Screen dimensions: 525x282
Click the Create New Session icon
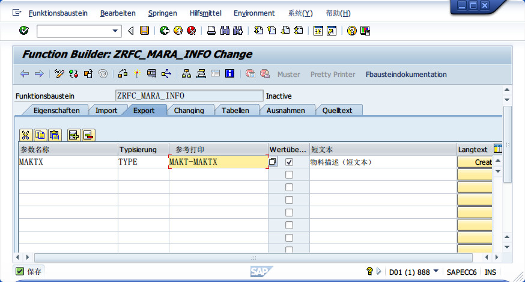click(318, 31)
